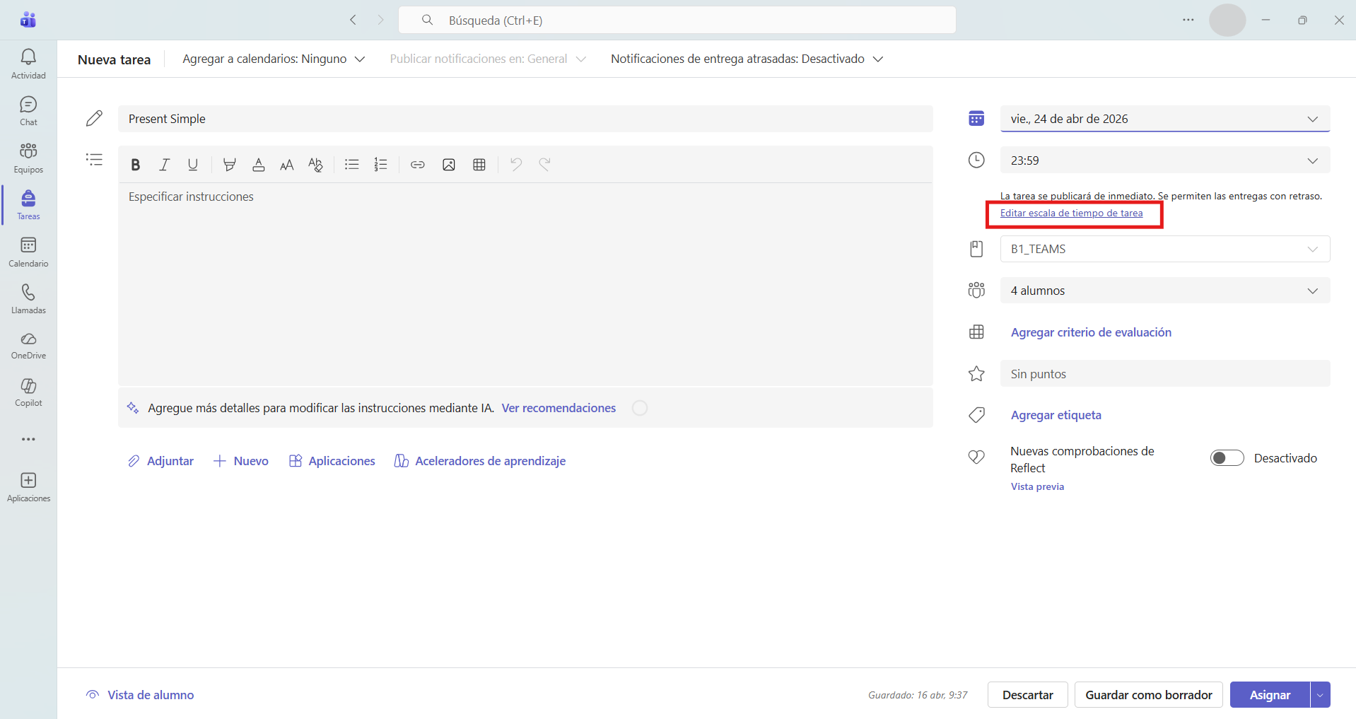The height and width of the screenshot is (719, 1356).
Task: Expand the 4 alumnos dropdown
Action: 1165,291
